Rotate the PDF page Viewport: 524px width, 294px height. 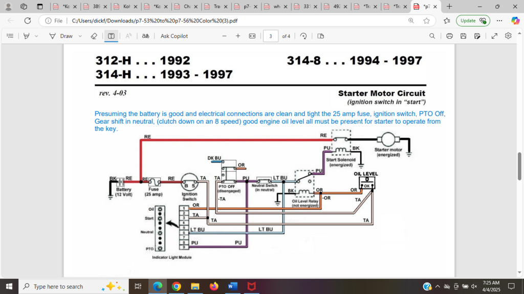pyautogui.click(x=303, y=36)
